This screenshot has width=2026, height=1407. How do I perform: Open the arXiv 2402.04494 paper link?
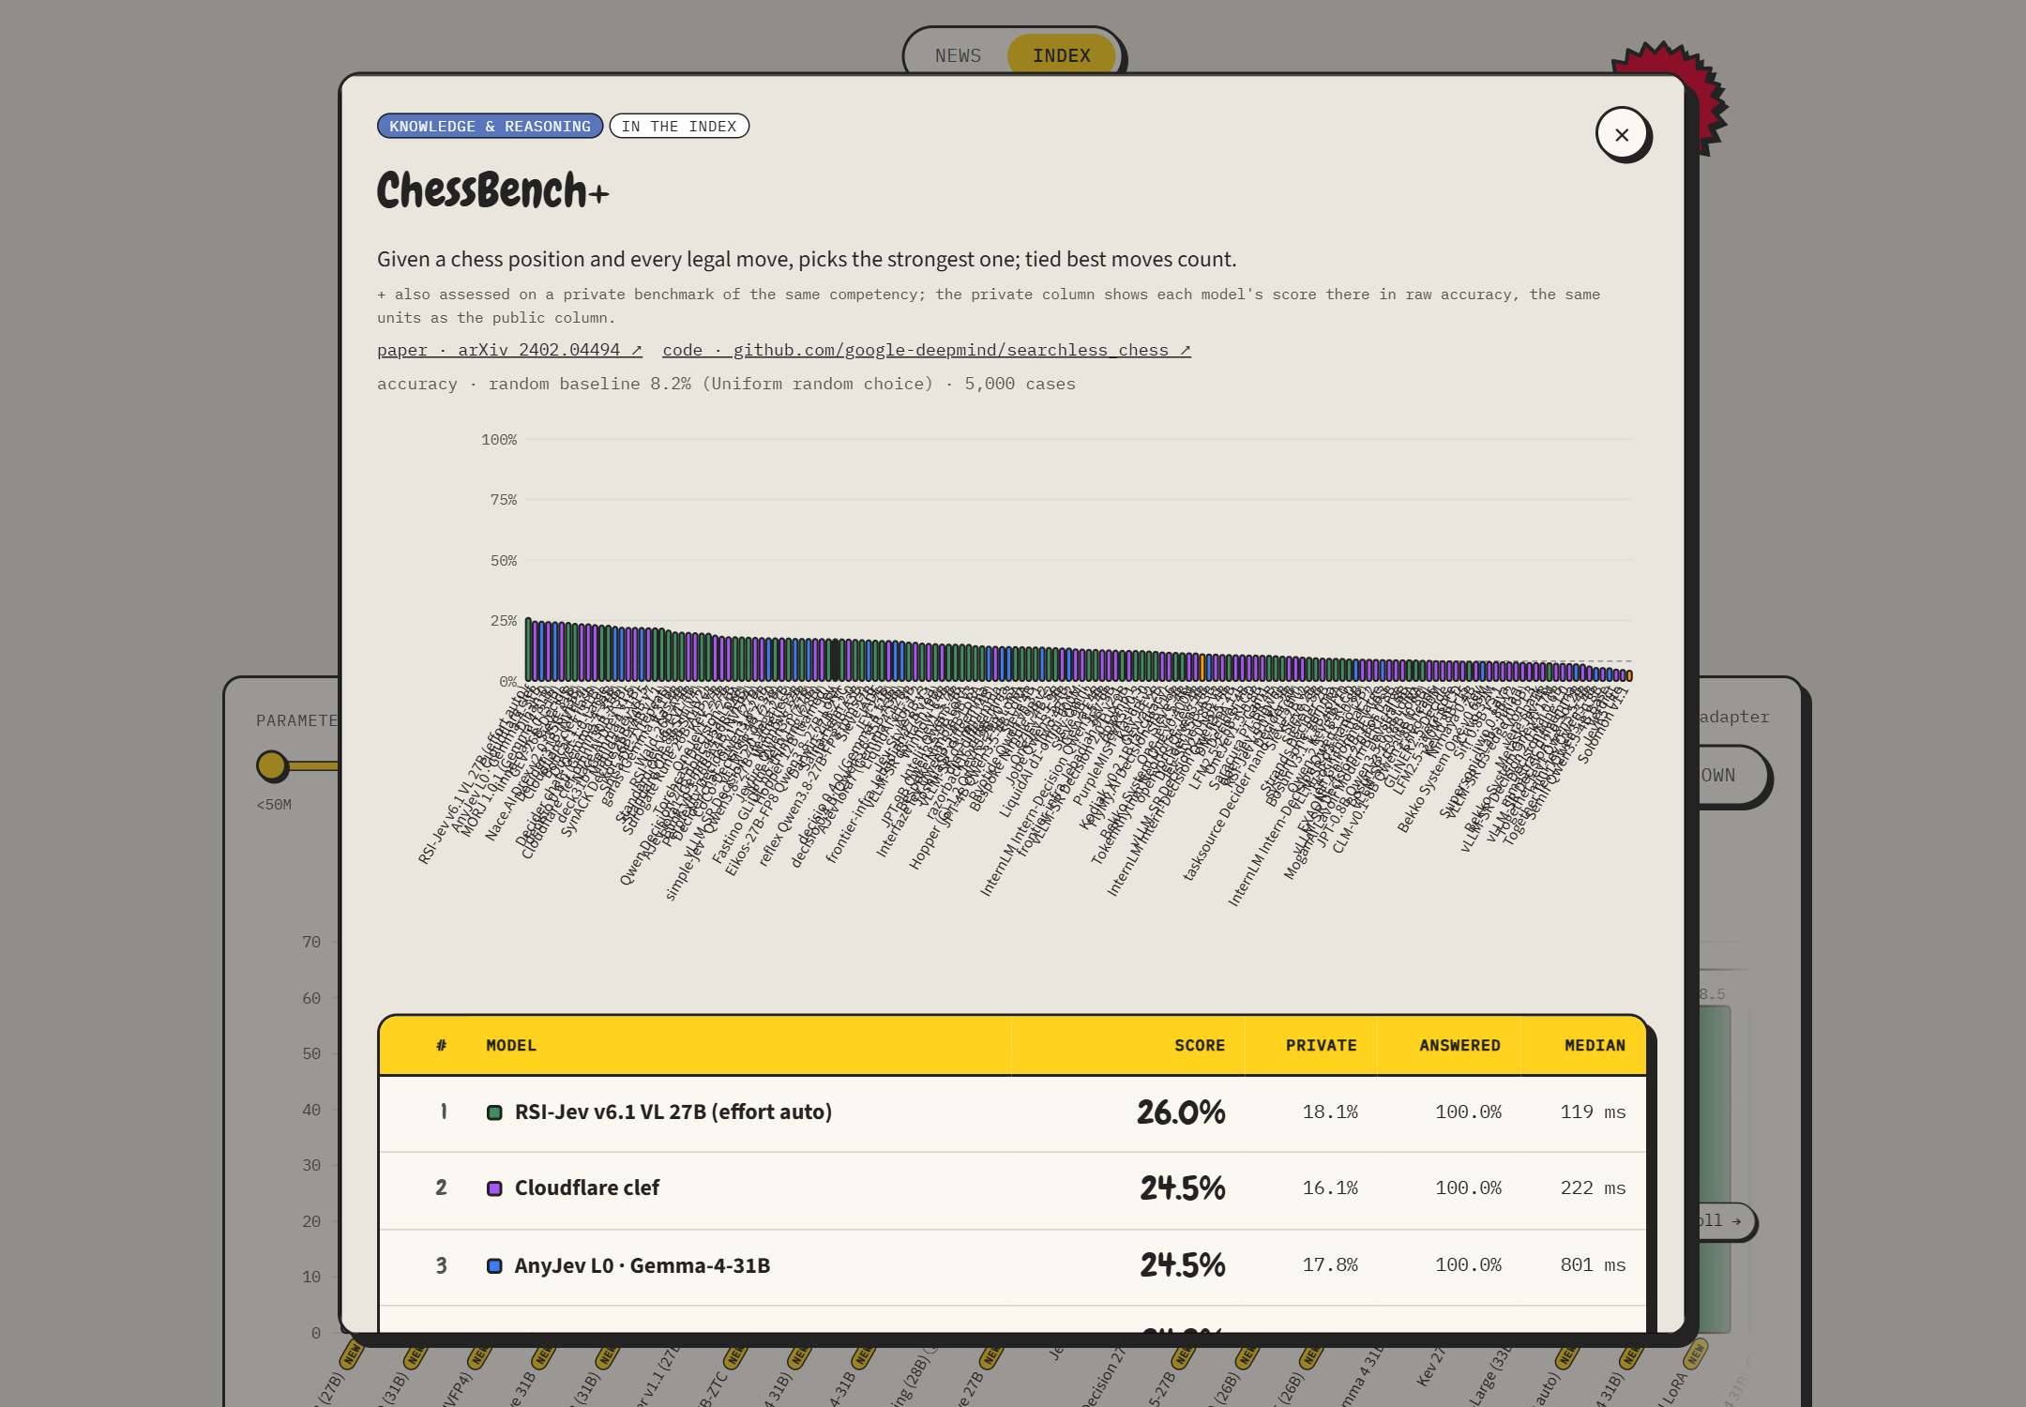509,350
